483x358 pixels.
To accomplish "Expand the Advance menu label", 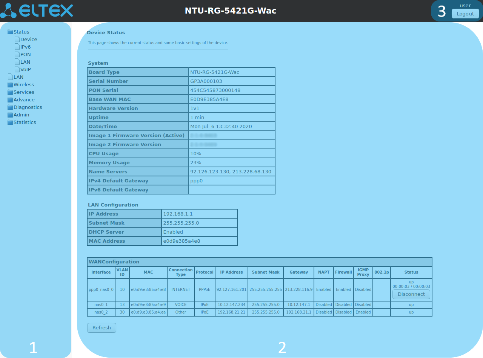I will click(24, 100).
